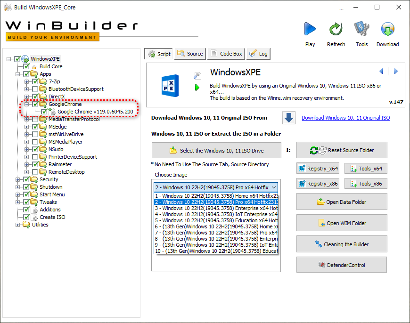Select image 1 Windows 10 Home x64

[216, 196]
